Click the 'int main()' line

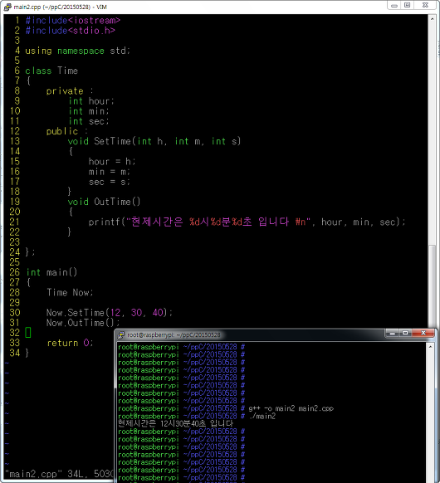[51, 272]
